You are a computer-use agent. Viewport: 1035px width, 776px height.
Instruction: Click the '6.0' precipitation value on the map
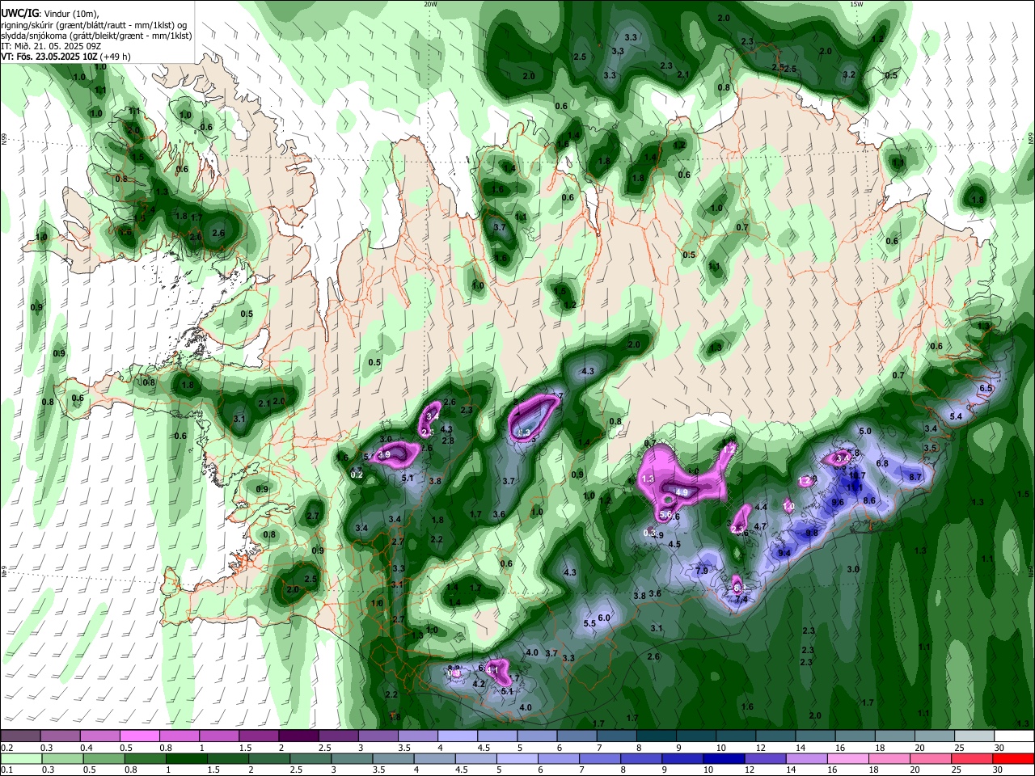(x=604, y=618)
